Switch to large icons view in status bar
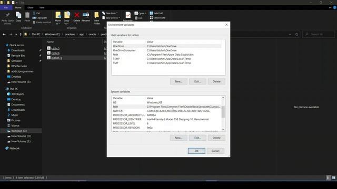 (333, 177)
